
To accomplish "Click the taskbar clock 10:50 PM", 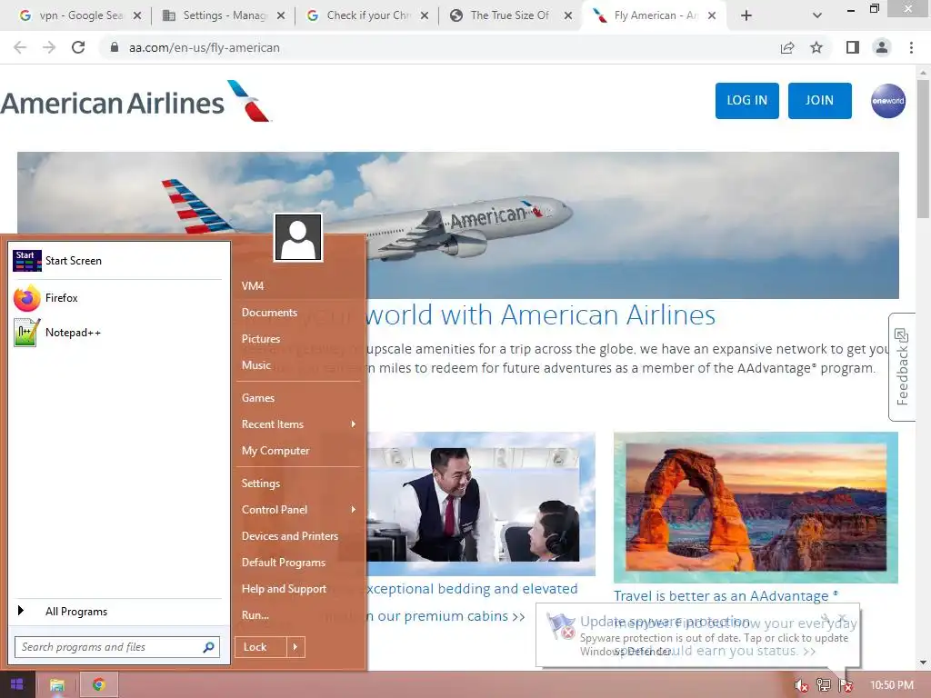I will (x=892, y=685).
